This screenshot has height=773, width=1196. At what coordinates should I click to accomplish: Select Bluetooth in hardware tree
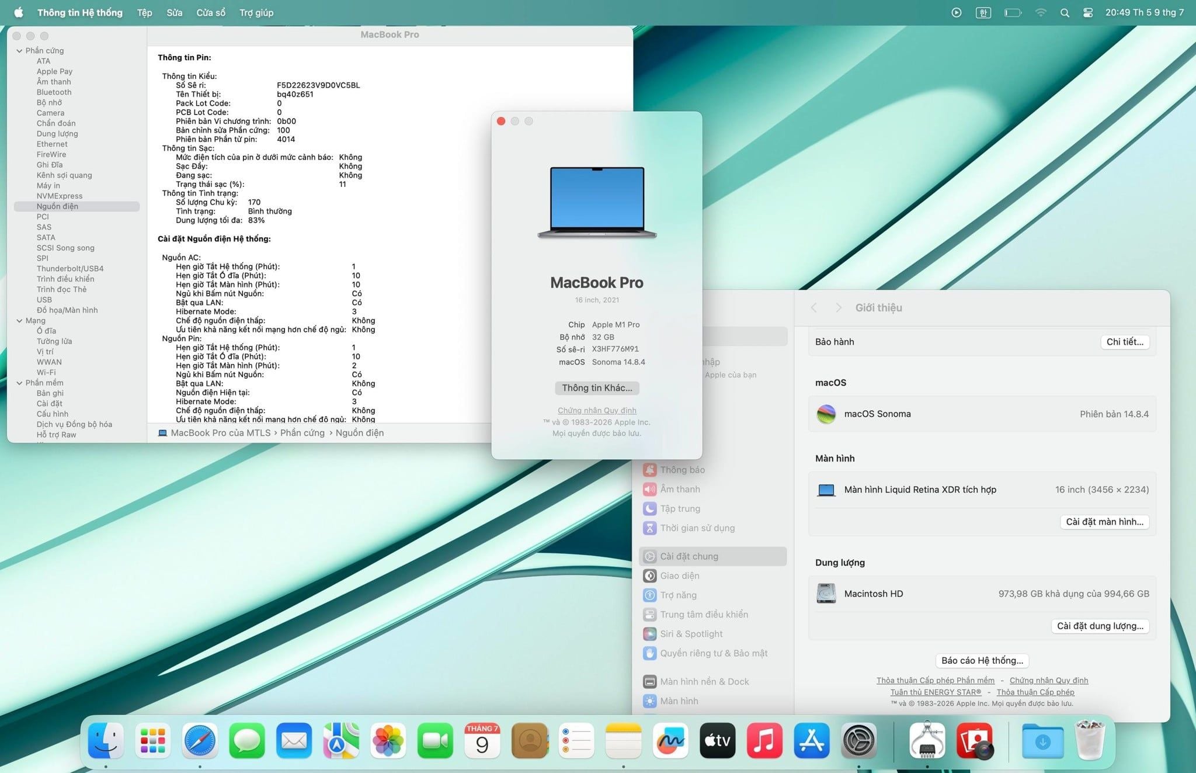(54, 92)
